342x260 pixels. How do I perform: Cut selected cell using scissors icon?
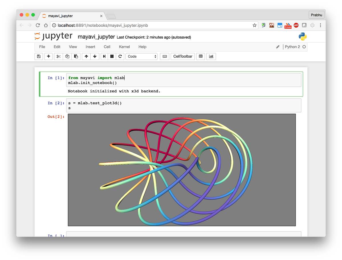(58, 56)
